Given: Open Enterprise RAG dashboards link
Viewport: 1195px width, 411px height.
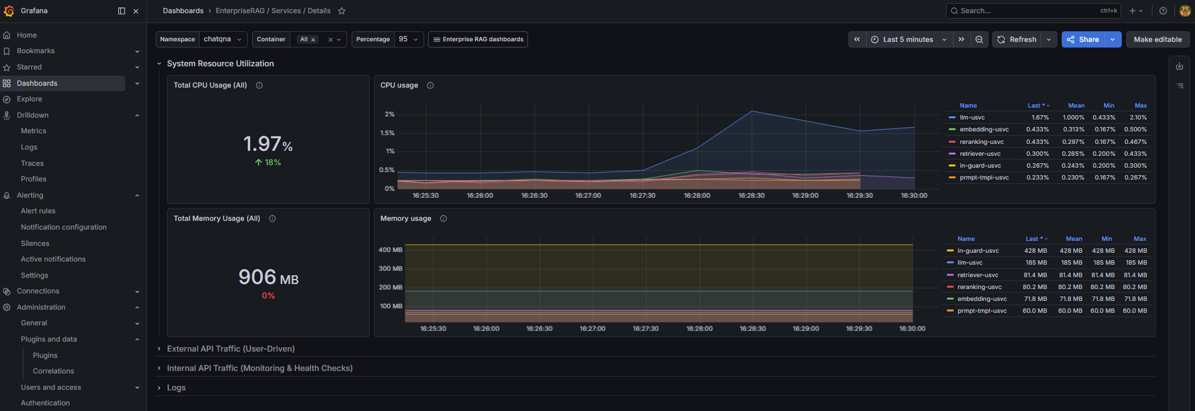Looking at the screenshot, I should click(478, 39).
